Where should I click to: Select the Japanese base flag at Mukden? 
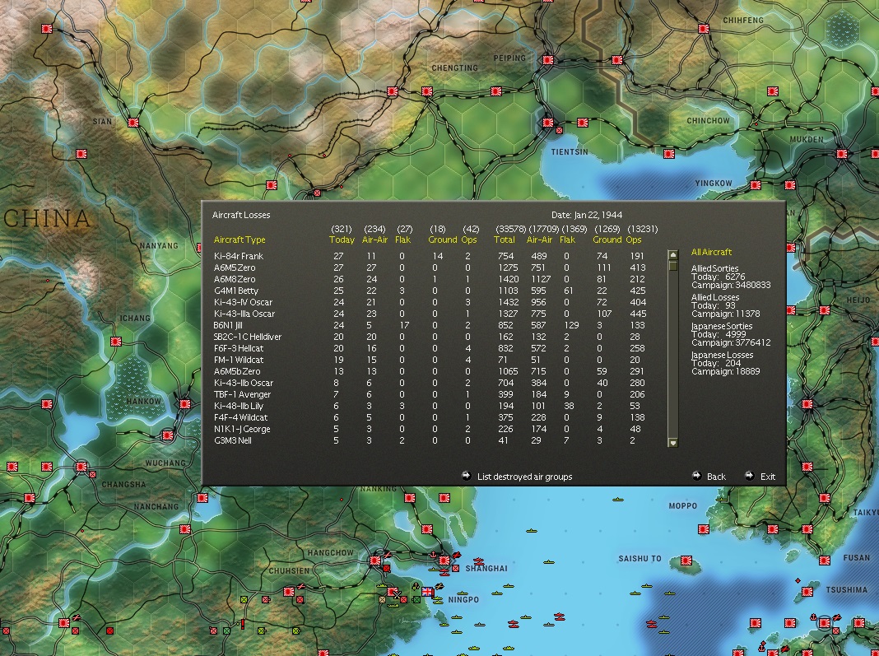click(841, 154)
